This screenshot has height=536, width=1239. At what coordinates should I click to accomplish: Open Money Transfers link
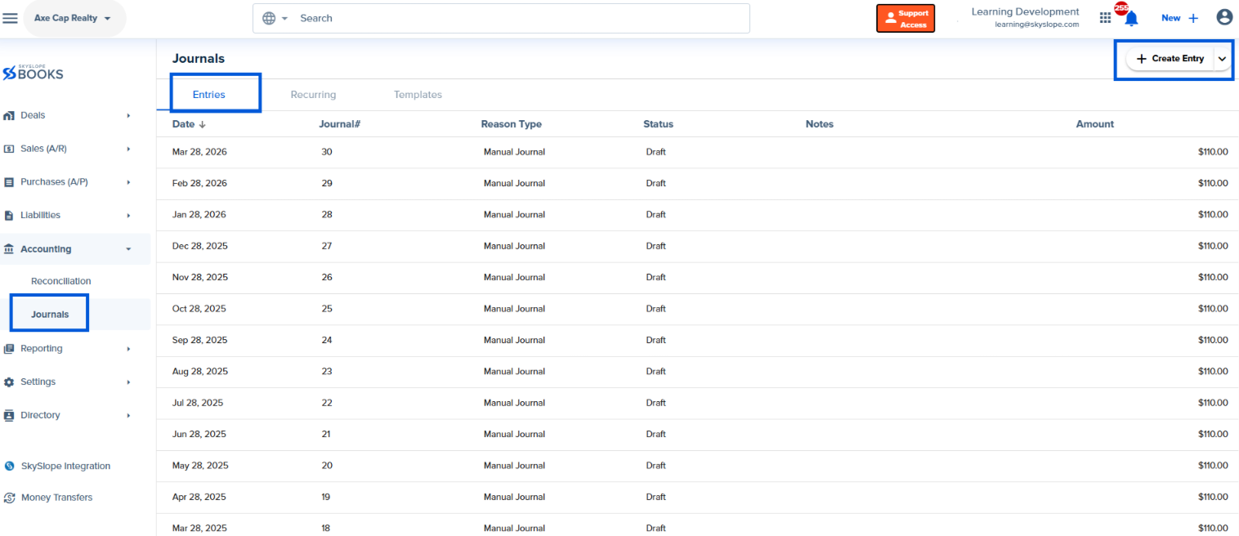pos(56,498)
